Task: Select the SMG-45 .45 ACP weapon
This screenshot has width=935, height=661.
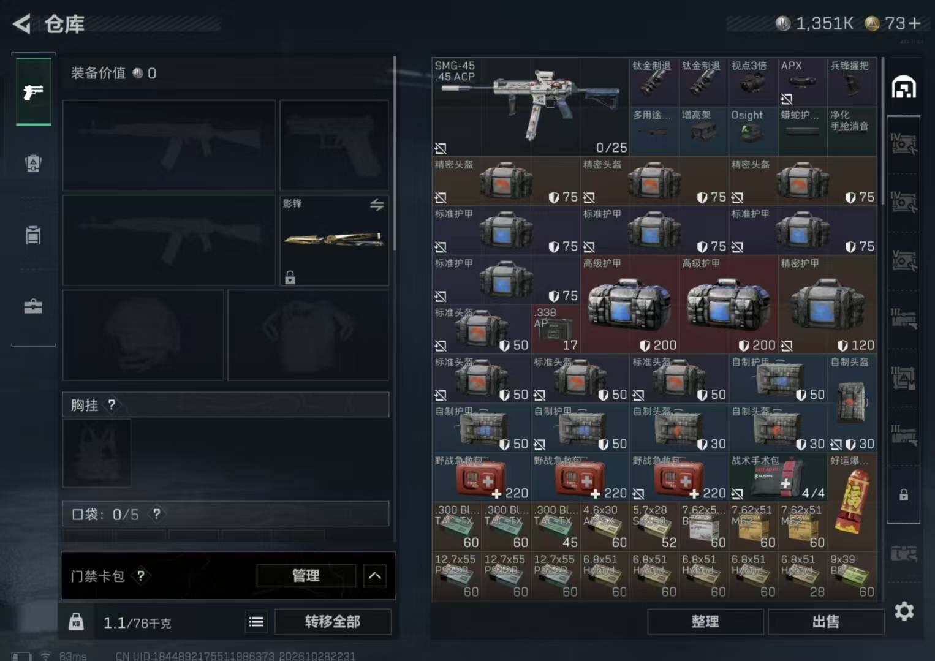Action: click(531, 107)
